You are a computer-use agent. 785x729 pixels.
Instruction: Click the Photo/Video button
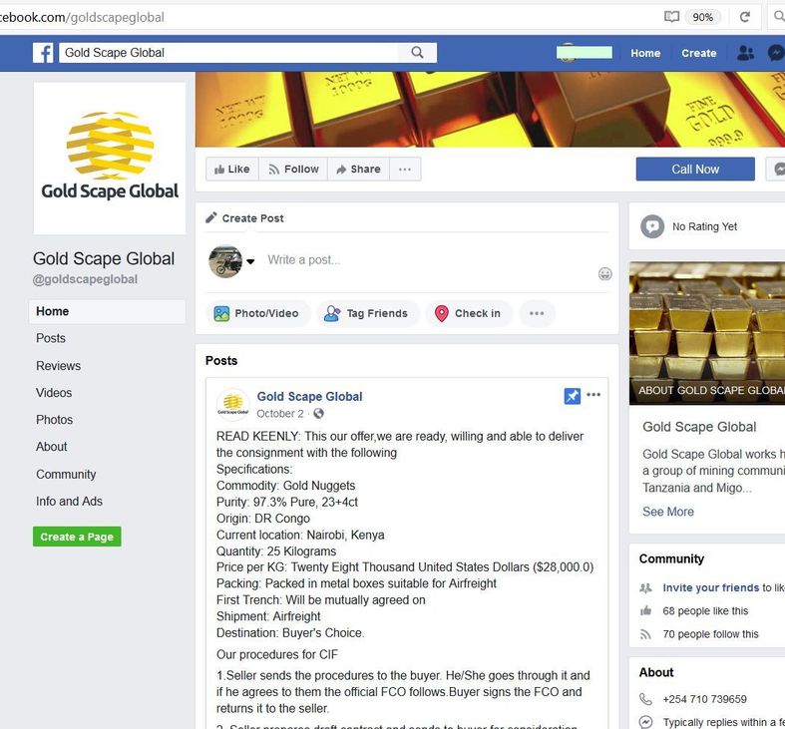[256, 313]
